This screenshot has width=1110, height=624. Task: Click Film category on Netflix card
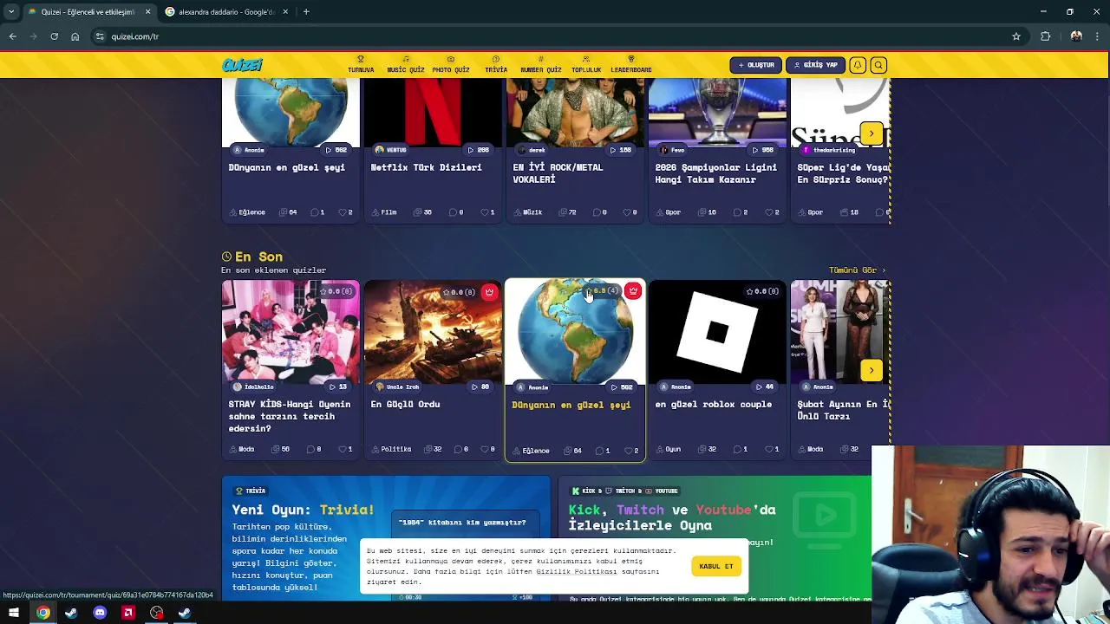384,212
